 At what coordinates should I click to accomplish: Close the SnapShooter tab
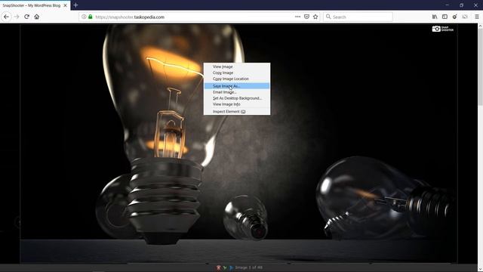[x=66, y=5]
